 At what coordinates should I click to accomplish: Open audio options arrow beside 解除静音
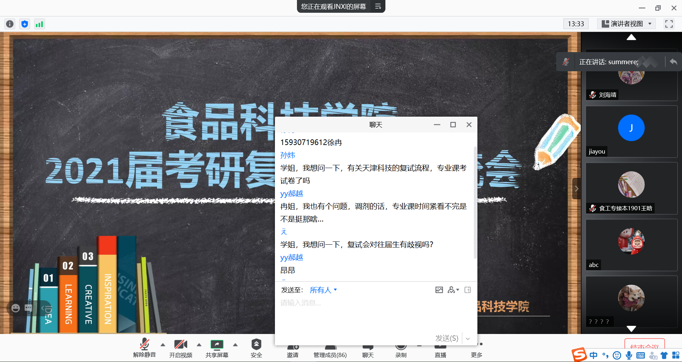coord(163,345)
